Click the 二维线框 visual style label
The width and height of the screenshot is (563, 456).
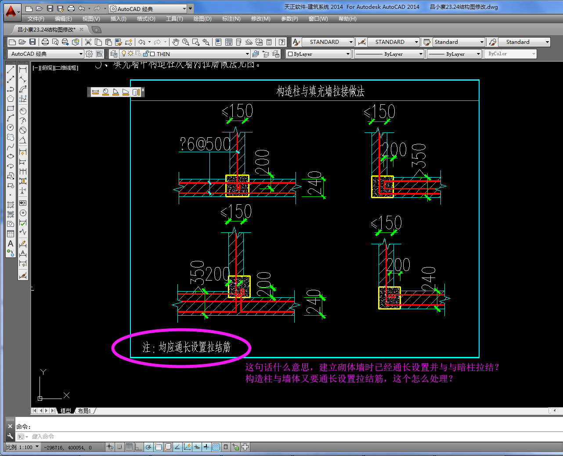(66, 68)
